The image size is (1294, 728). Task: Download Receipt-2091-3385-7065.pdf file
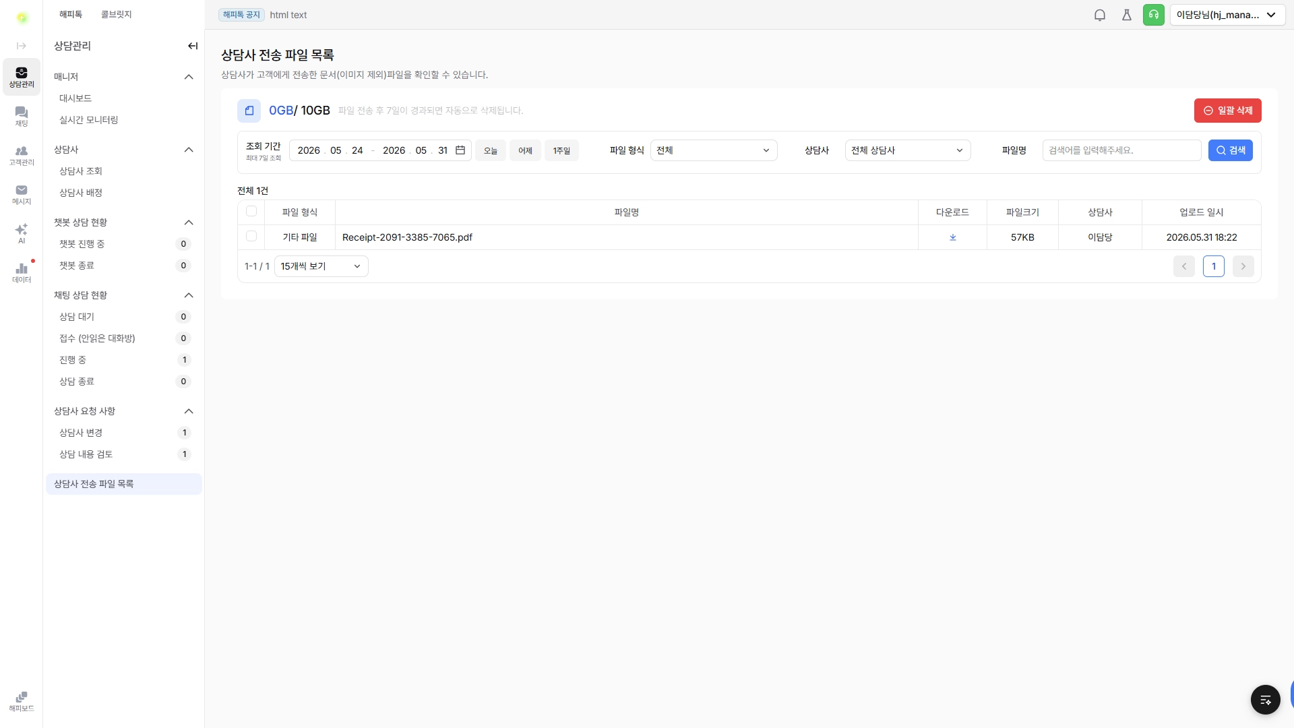pyautogui.click(x=953, y=237)
